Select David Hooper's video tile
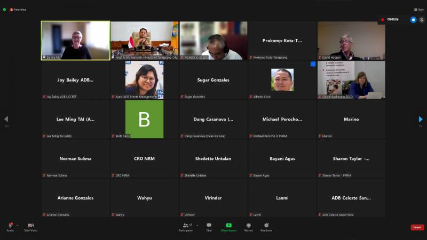427x240 pixels. pyautogui.click(x=351, y=41)
